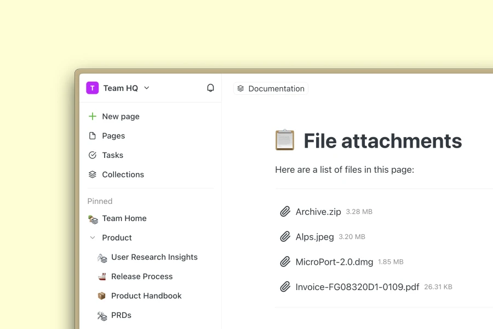Screen dimensions: 493x329
Task: Open the Invoice-FG08320D1-0109.pdf attachment
Action: tap(357, 286)
